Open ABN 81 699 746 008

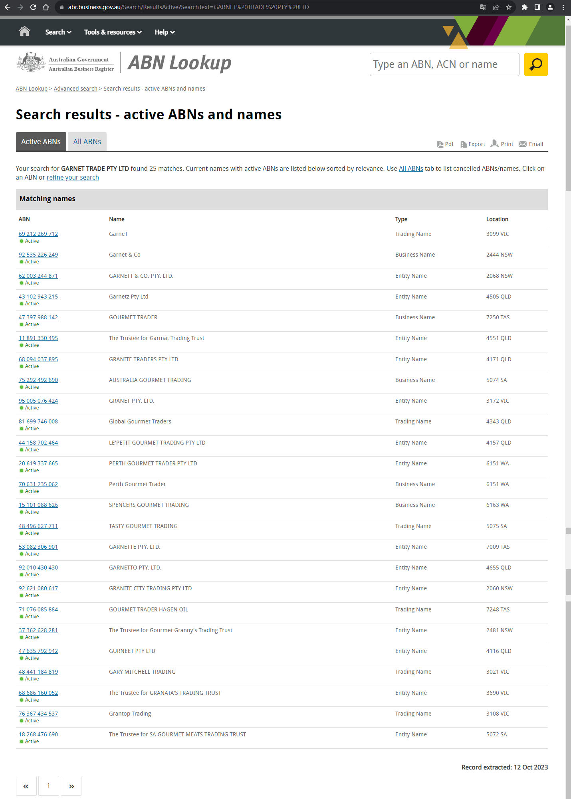(x=38, y=421)
